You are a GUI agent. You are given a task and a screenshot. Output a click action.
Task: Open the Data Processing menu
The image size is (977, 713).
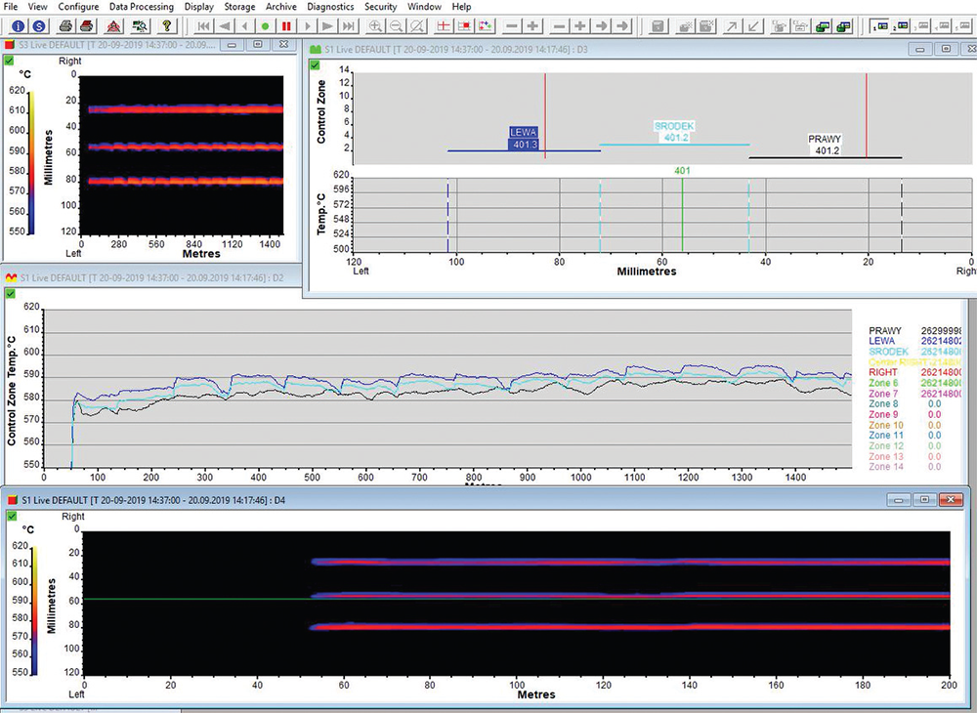[141, 7]
